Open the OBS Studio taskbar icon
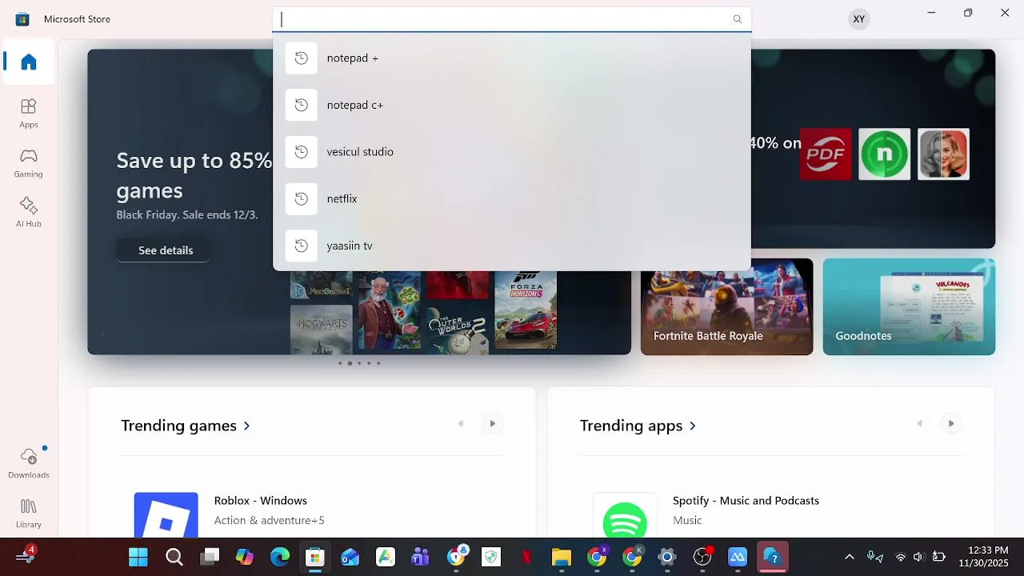This screenshot has height=576, width=1024. 702,557
